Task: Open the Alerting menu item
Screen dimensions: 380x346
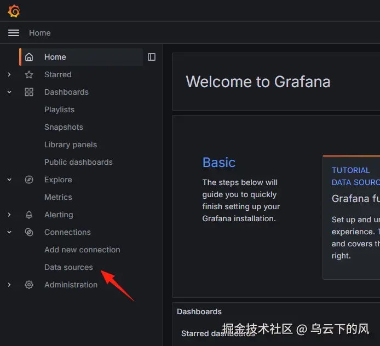Action: 59,215
